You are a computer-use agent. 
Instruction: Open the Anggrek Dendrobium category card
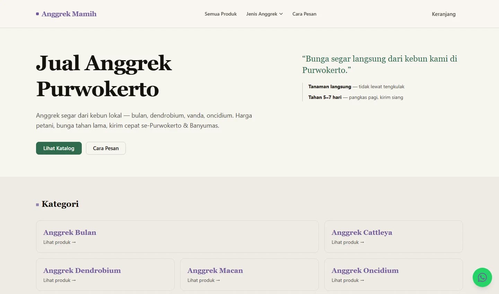click(105, 275)
